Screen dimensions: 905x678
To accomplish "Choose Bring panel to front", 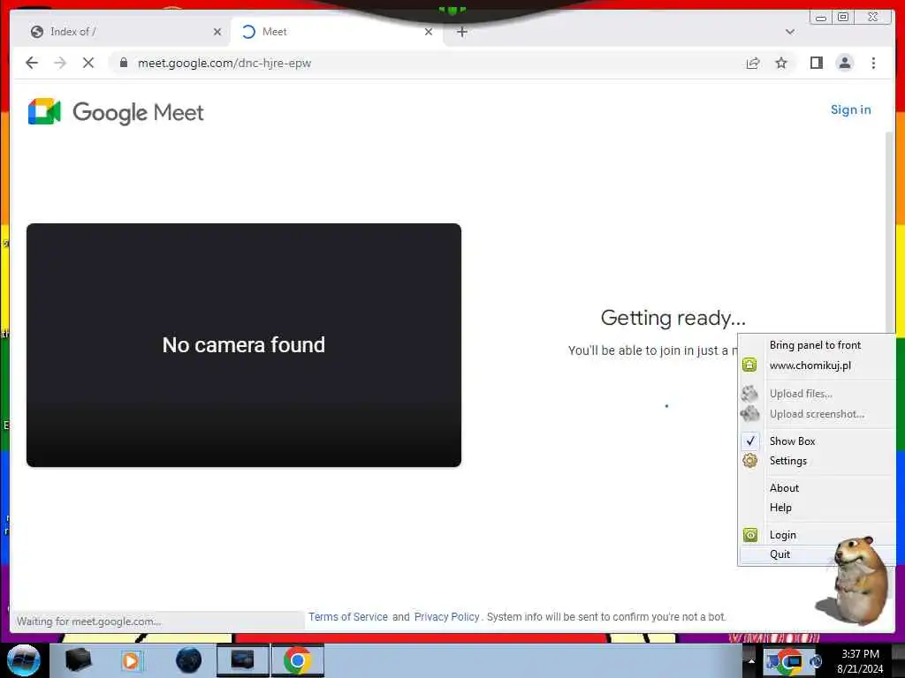I will coord(815,345).
